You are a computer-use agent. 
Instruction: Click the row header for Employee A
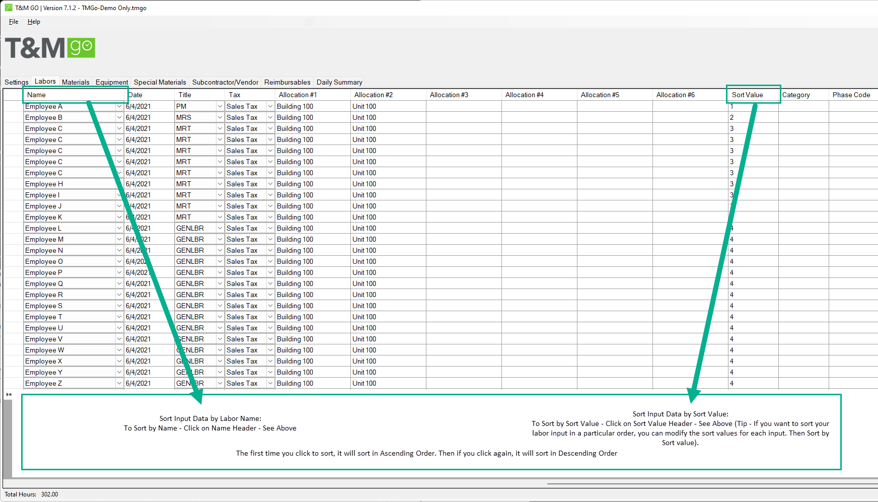pos(14,106)
